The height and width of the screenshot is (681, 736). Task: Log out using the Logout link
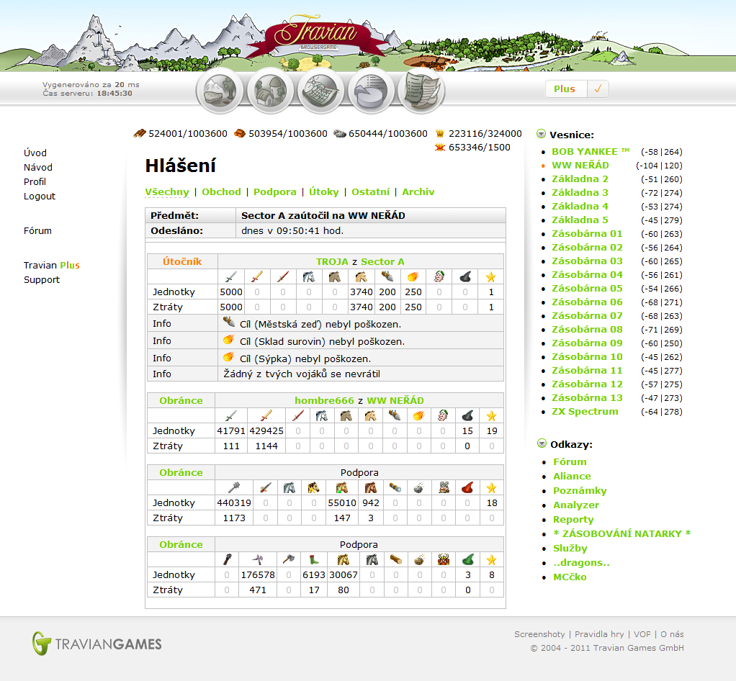tap(39, 197)
